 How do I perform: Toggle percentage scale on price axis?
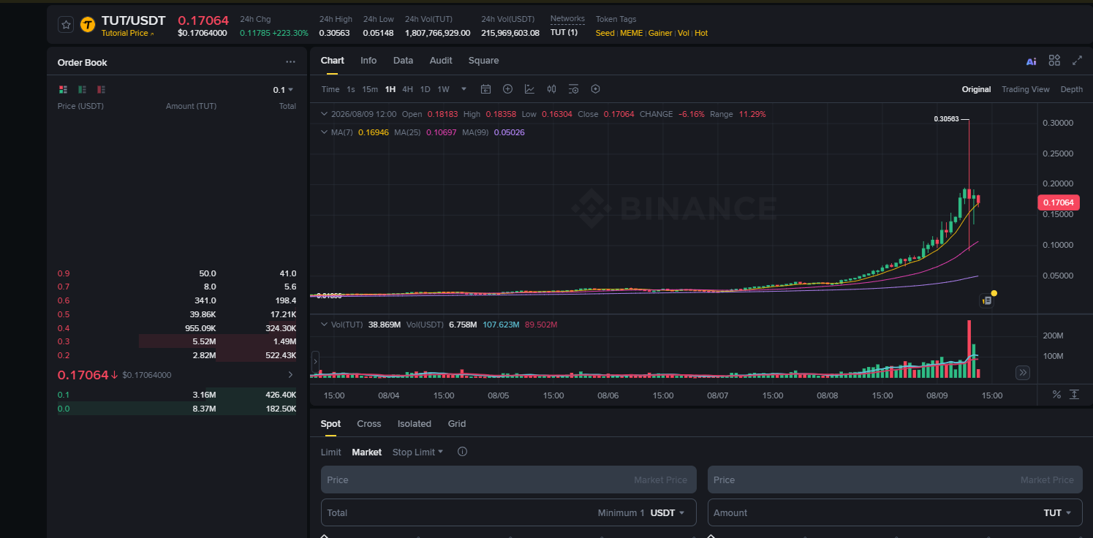pos(1056,395)
